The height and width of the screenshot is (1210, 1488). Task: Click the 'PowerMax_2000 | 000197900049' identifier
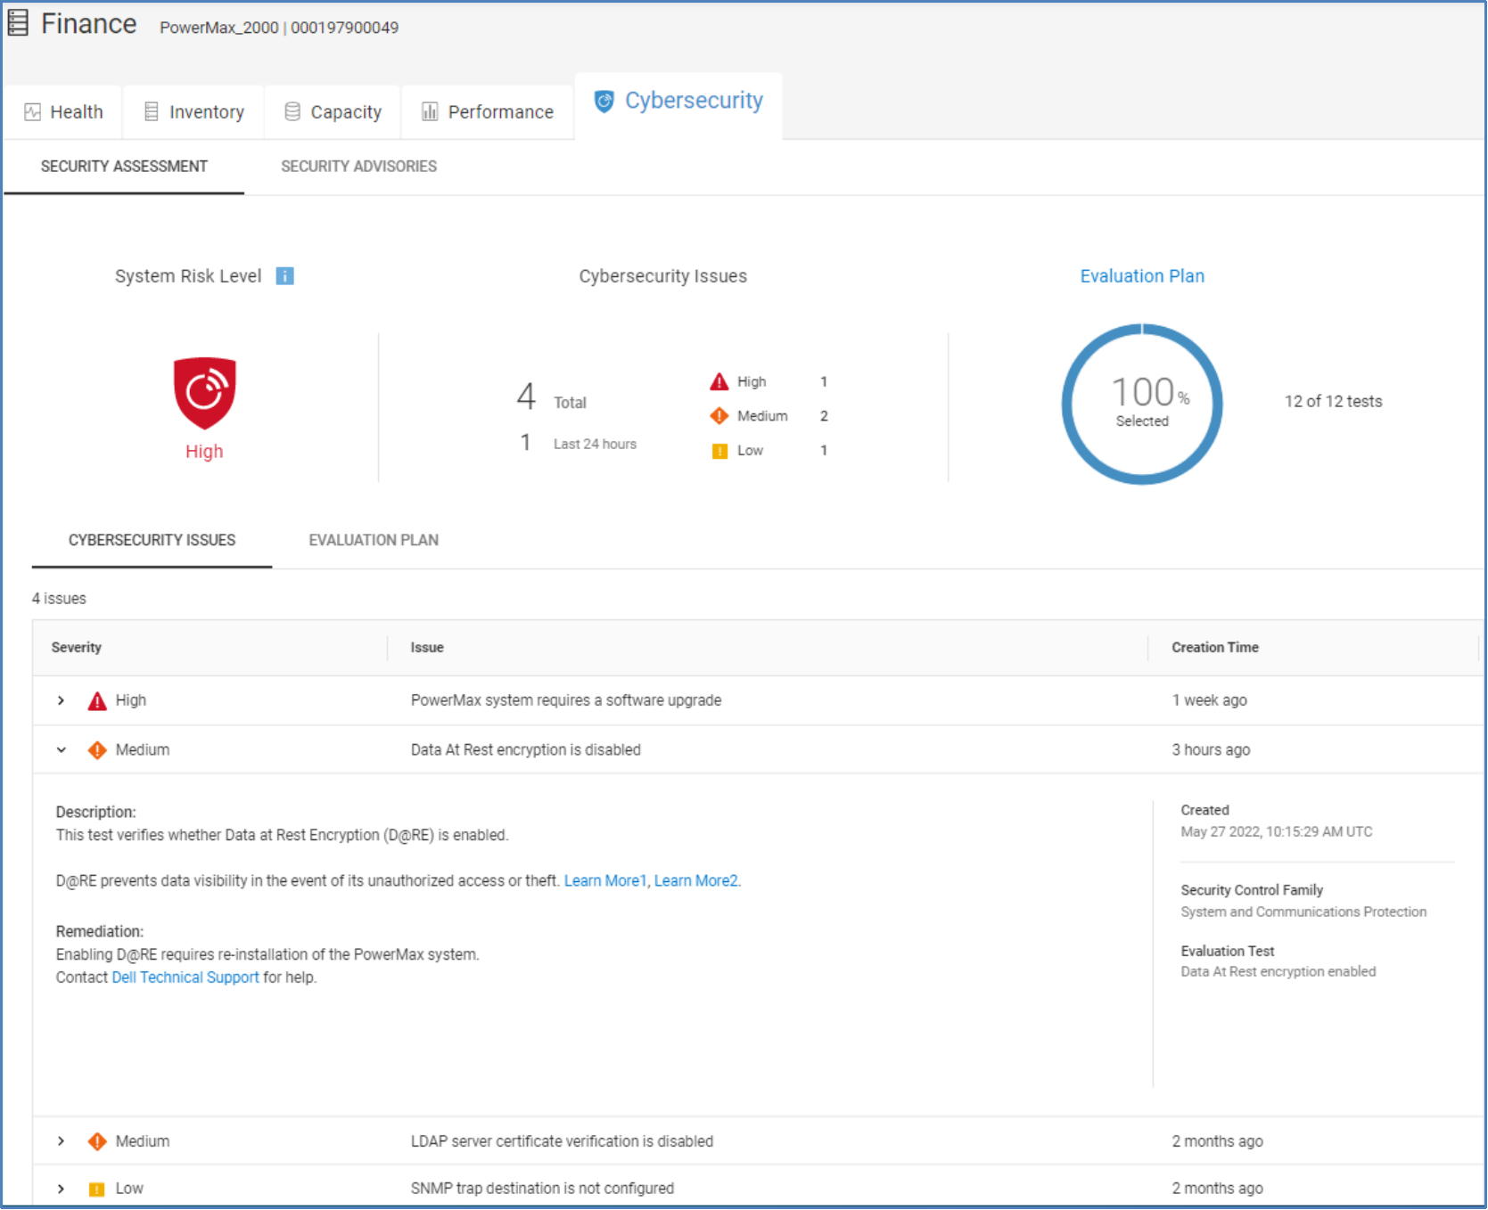point(279,29)
